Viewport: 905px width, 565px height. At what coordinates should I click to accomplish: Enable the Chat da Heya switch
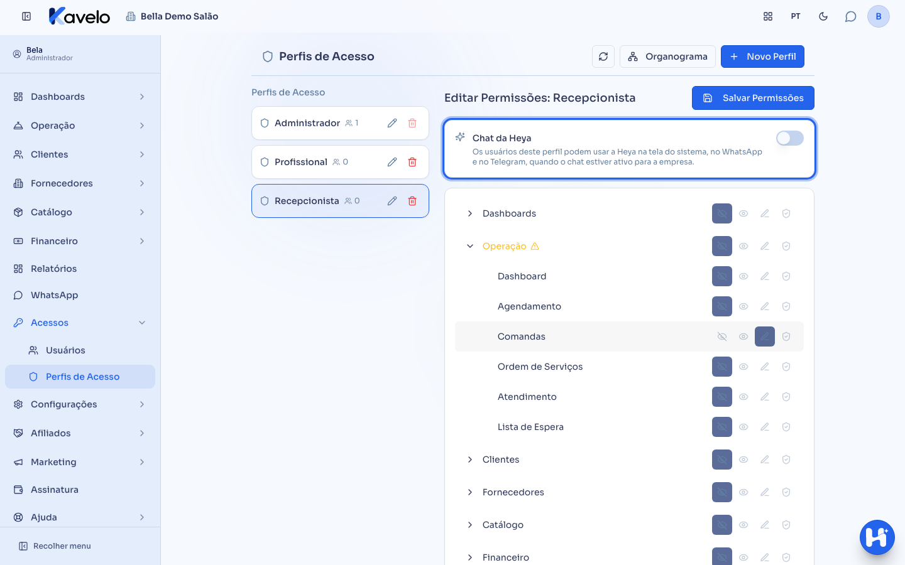pos(790,138)
